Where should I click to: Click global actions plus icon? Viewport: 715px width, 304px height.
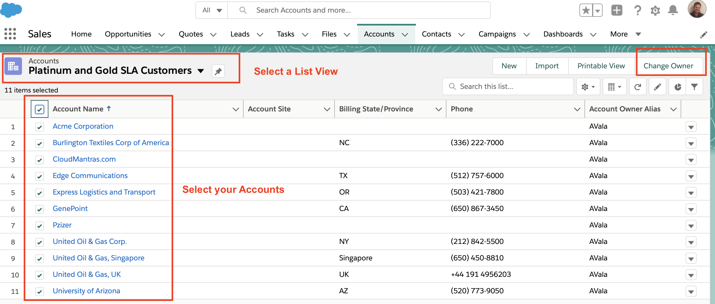click(x=617, y=10)
